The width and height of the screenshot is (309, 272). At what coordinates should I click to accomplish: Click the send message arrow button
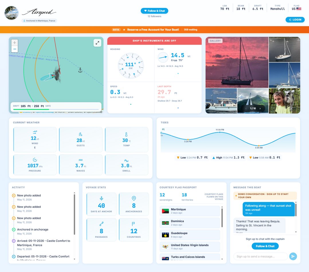(x=293, y=256)
